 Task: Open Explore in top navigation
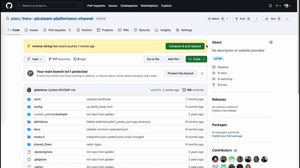tap(166, 6)
